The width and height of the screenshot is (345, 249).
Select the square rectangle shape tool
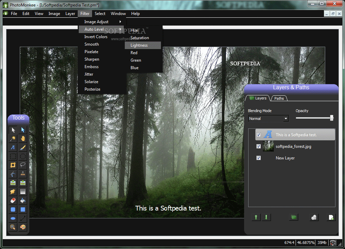(22, 209)
